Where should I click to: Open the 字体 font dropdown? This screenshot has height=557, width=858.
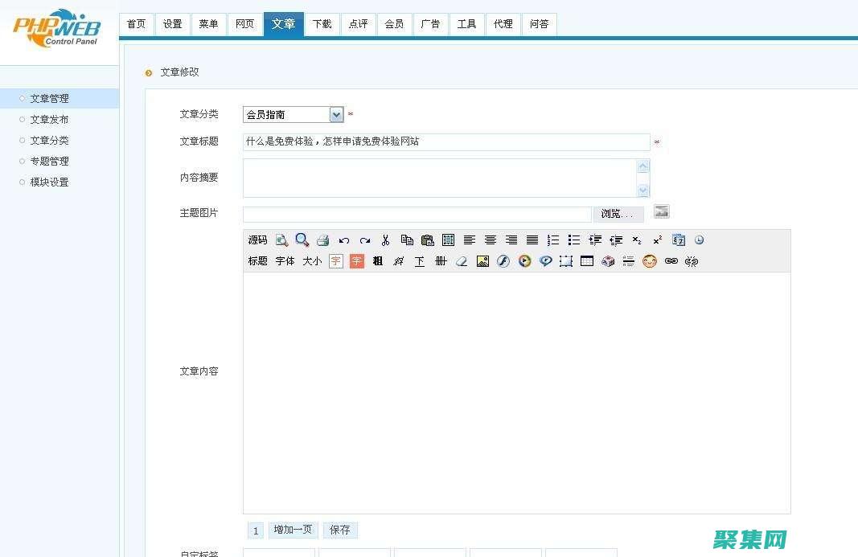click(x=284, y=261)
